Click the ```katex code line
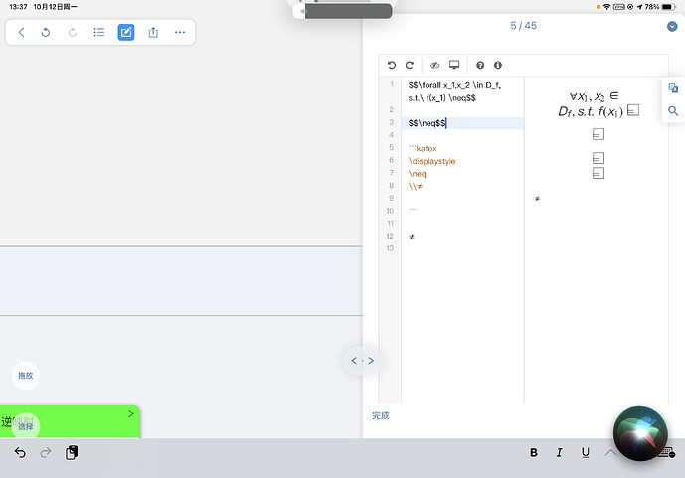The height and width of the screenshot is (478, 685). tap(423, 149)
